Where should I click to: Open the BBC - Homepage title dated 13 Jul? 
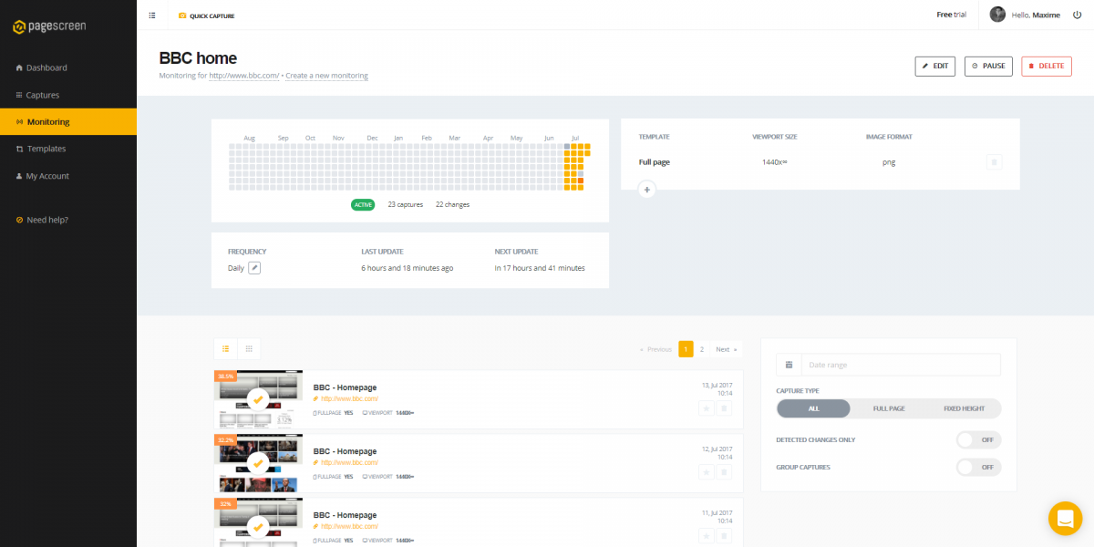[x=345, y=387]
